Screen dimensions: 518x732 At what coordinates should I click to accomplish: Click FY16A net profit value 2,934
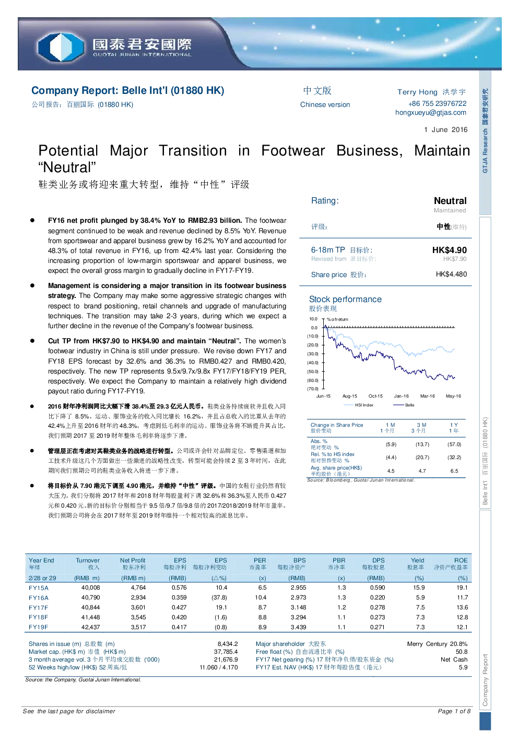click(138, 597)
